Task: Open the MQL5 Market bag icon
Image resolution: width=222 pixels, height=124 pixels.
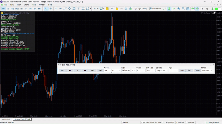Action: coord(117,9)
